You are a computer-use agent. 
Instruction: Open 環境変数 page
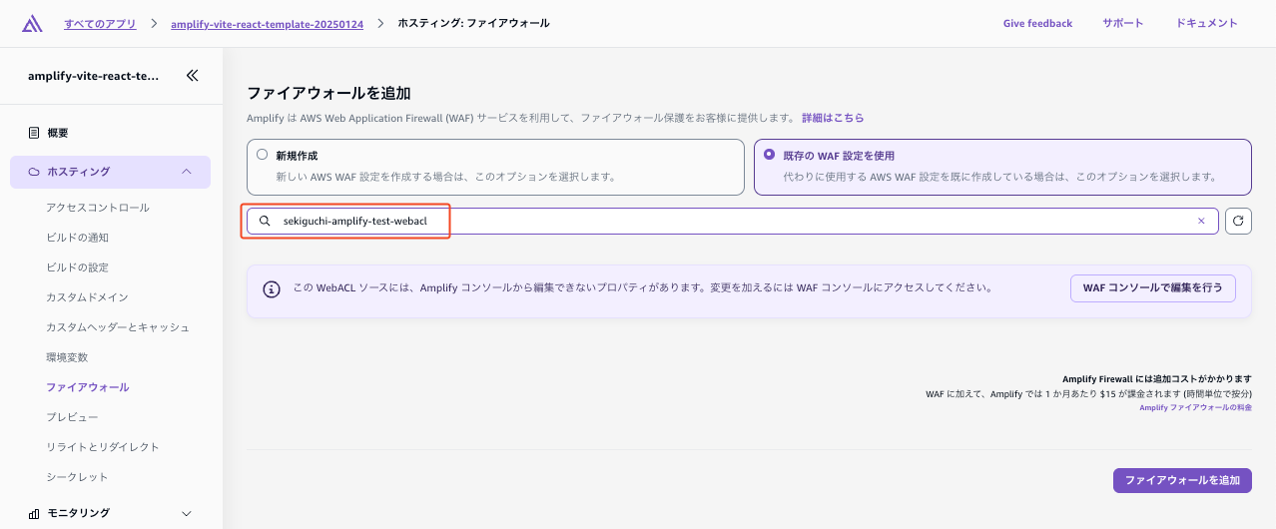point(67,357)
